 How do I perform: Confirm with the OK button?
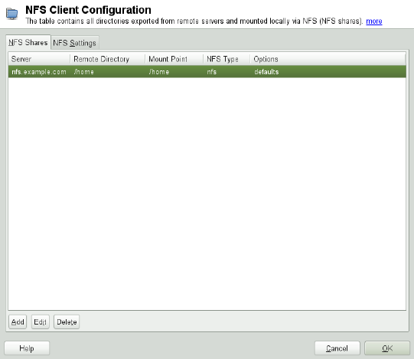click(387, 348)
